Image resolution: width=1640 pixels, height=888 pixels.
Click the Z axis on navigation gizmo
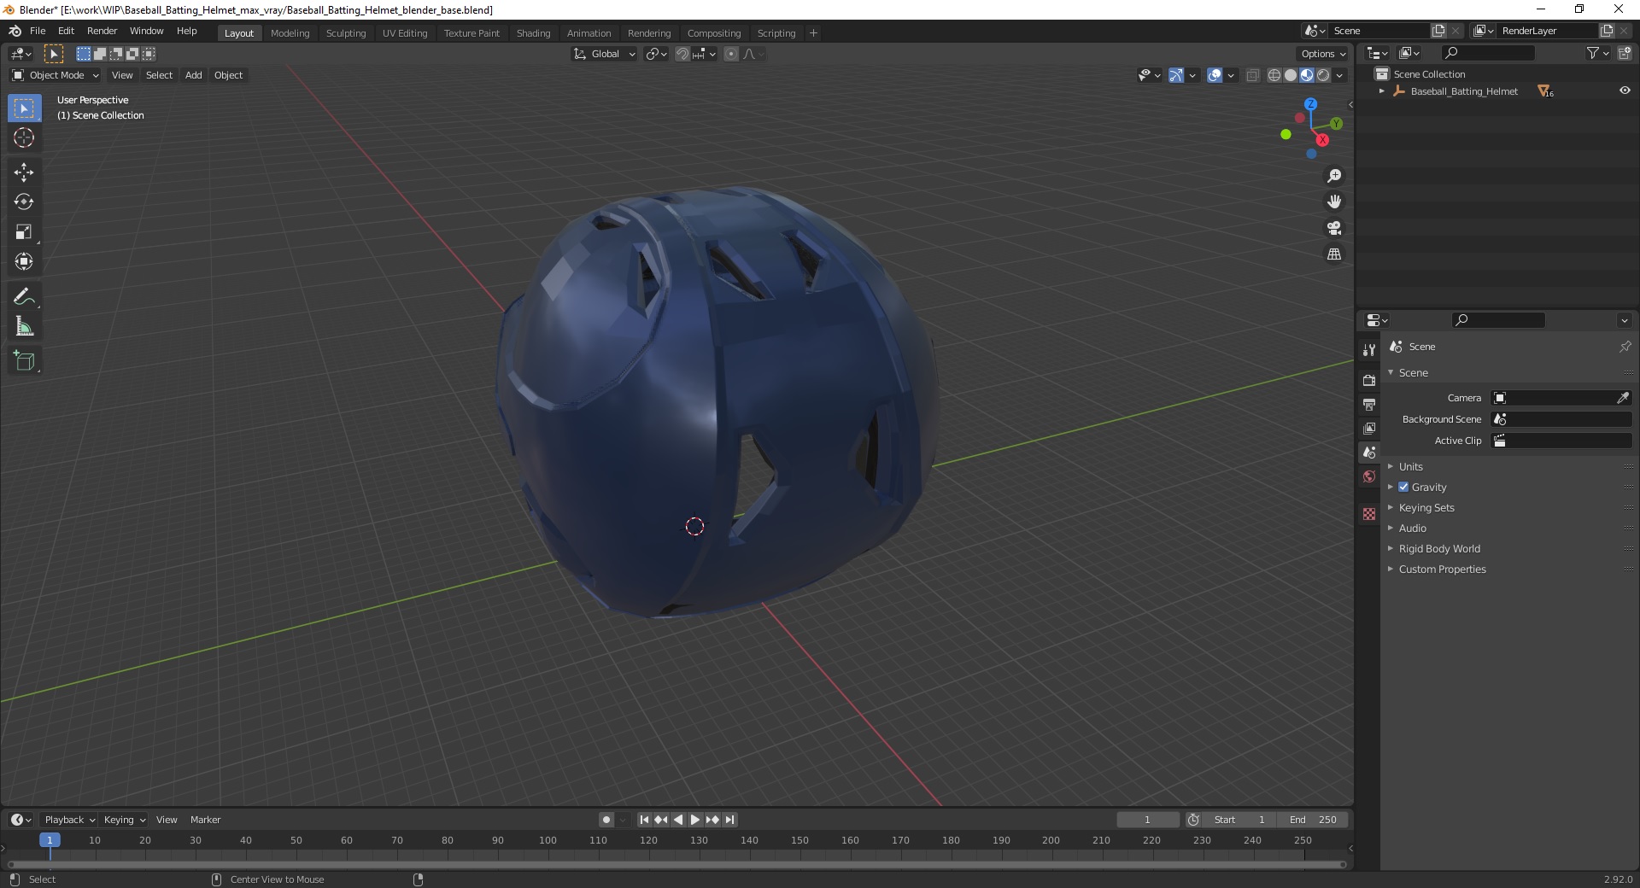1310,104
